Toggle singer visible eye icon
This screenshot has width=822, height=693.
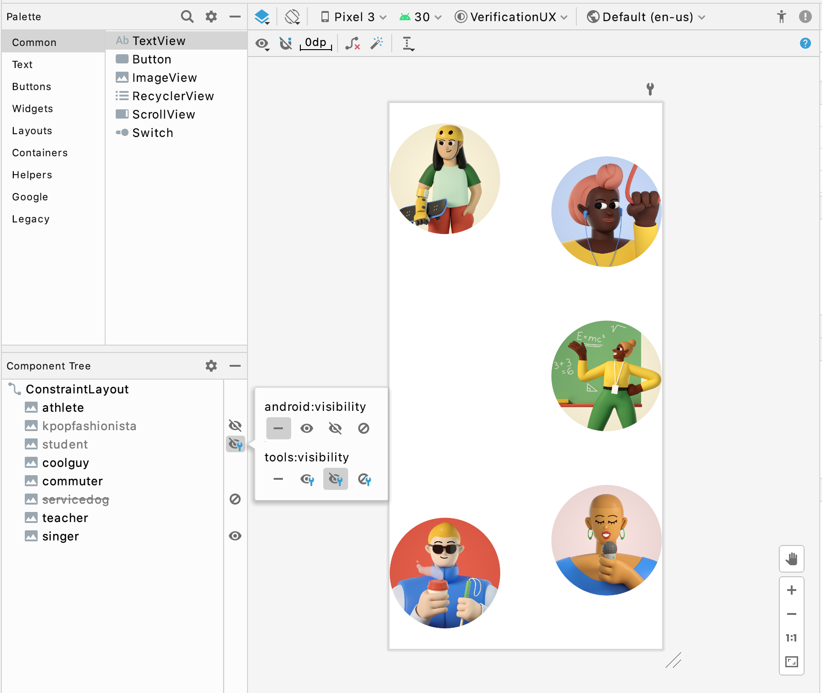coord(235,536)
